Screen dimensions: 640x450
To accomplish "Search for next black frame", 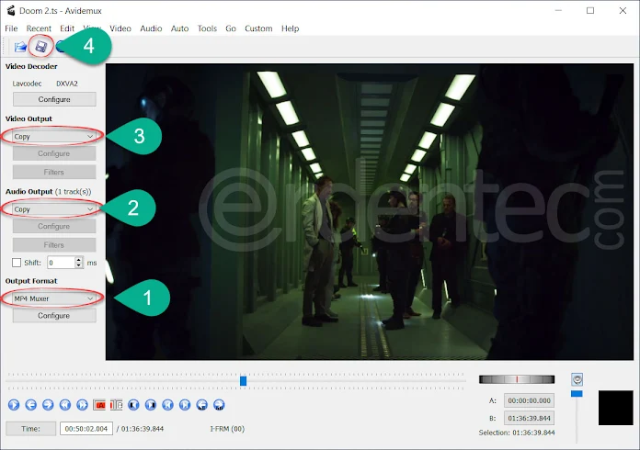I will (151, 405).
